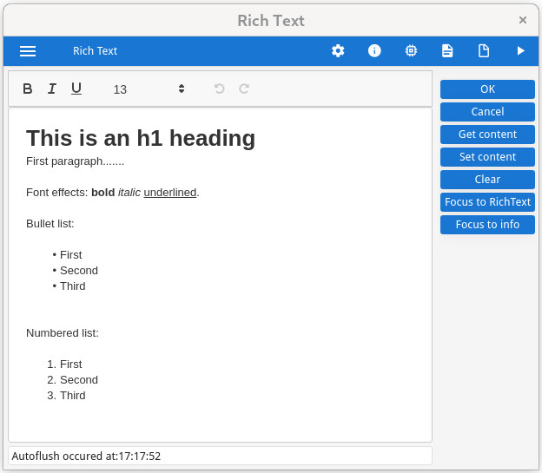Viewport: 542px width, 473px height.
Task: Click bullet item 'Second'
Action: (x=79, y=271)
